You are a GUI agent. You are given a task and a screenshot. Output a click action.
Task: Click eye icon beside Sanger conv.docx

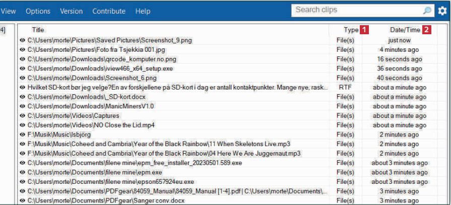(x=22, y=200)
